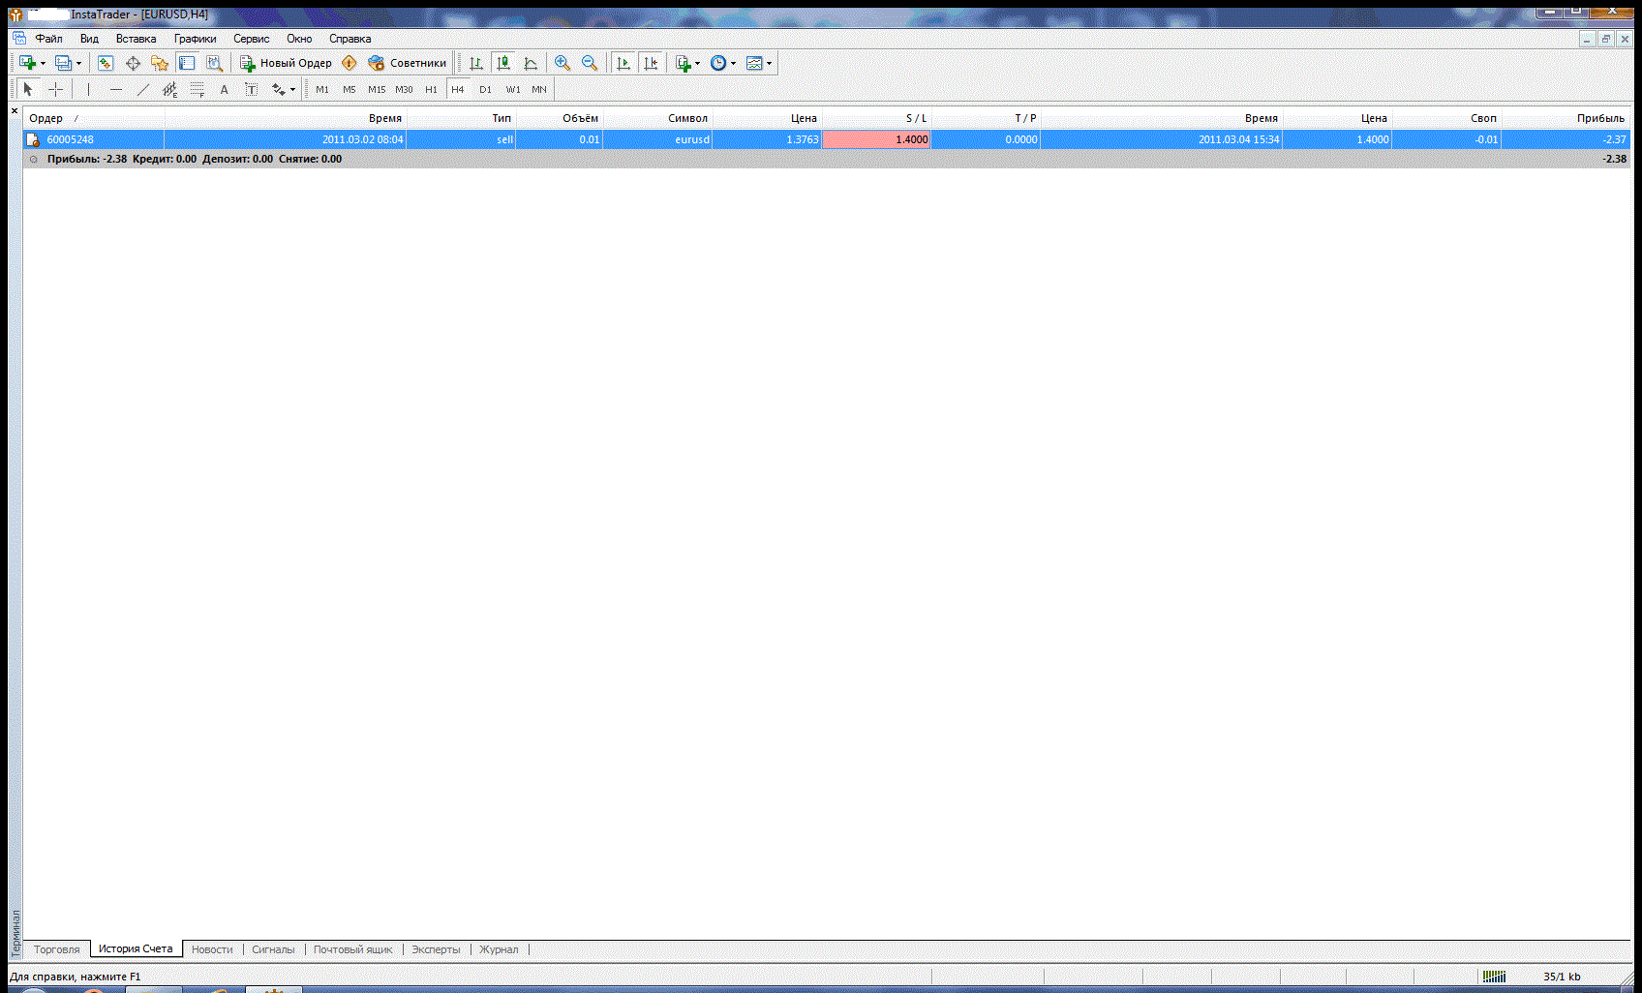Viewport: 1642px width, 993px height.
Task: Open the Справка menu
Action: (350, 39)
